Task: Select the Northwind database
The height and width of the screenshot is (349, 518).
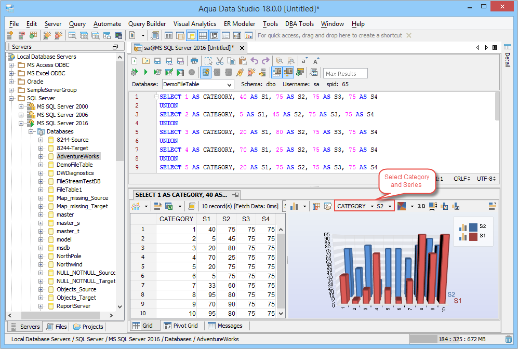Action: click(70, 264)
